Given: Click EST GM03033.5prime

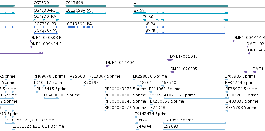Looking at the screenshot, I should click(x=227, y=104).
